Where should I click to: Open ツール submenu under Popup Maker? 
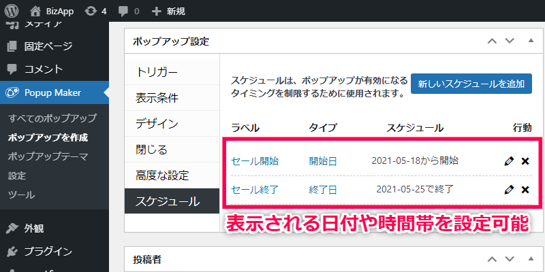click(x=22, y=195)
